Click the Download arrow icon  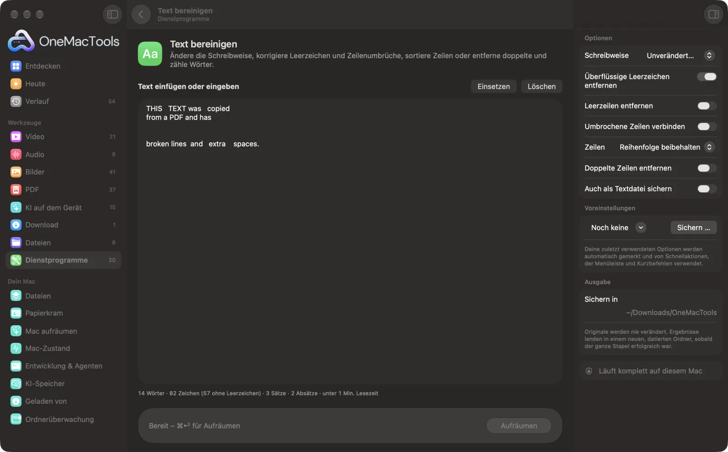(16, 225)
